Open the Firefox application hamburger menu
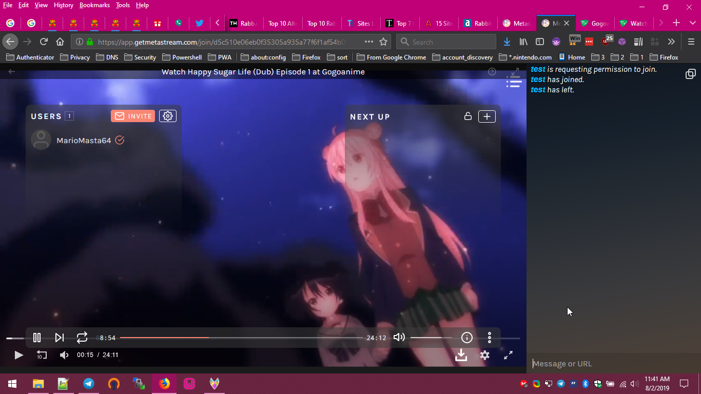 691,42
